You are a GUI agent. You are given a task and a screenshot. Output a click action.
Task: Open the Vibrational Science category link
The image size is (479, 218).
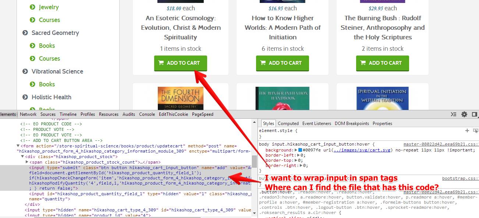[x=57, y=71]
